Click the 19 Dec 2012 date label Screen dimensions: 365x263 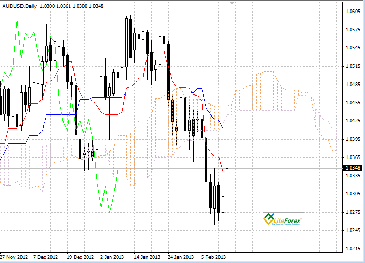[80, 257]
